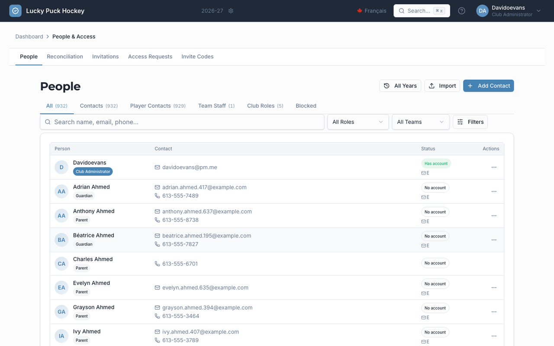Viewport: 554px width, 346px height.
Task: Select the Player Contacts sub-tab
Action: coord(158,106)
